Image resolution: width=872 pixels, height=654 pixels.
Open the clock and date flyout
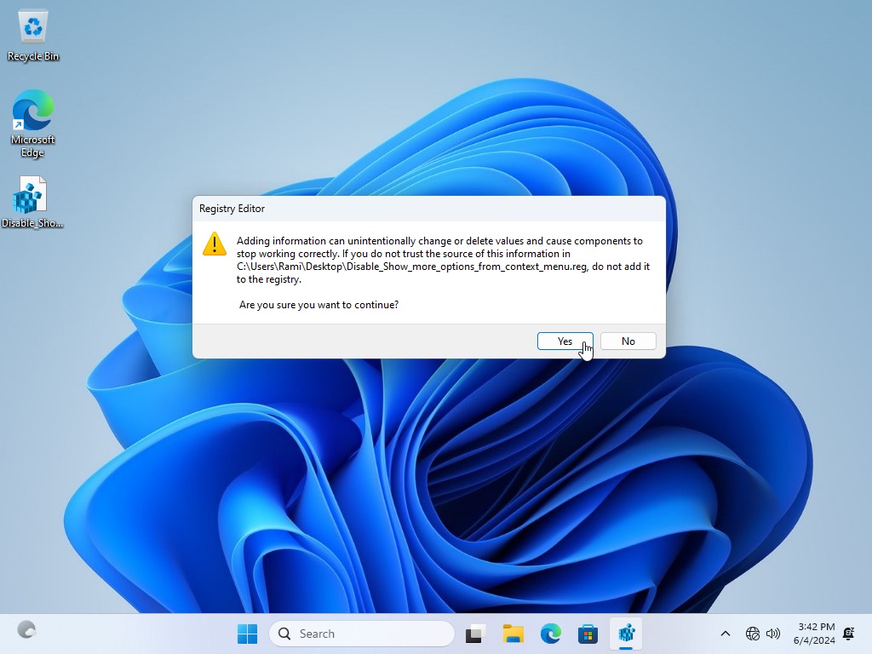(x=814, y=634)
